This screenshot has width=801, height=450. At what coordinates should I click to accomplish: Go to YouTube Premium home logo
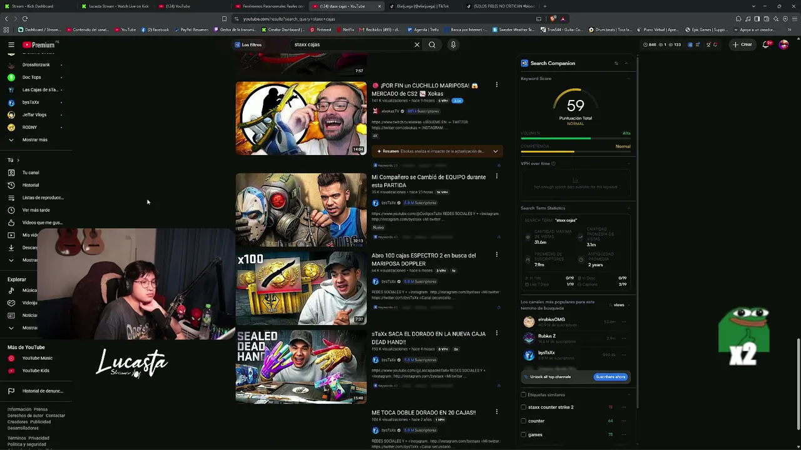pos(39,45)
